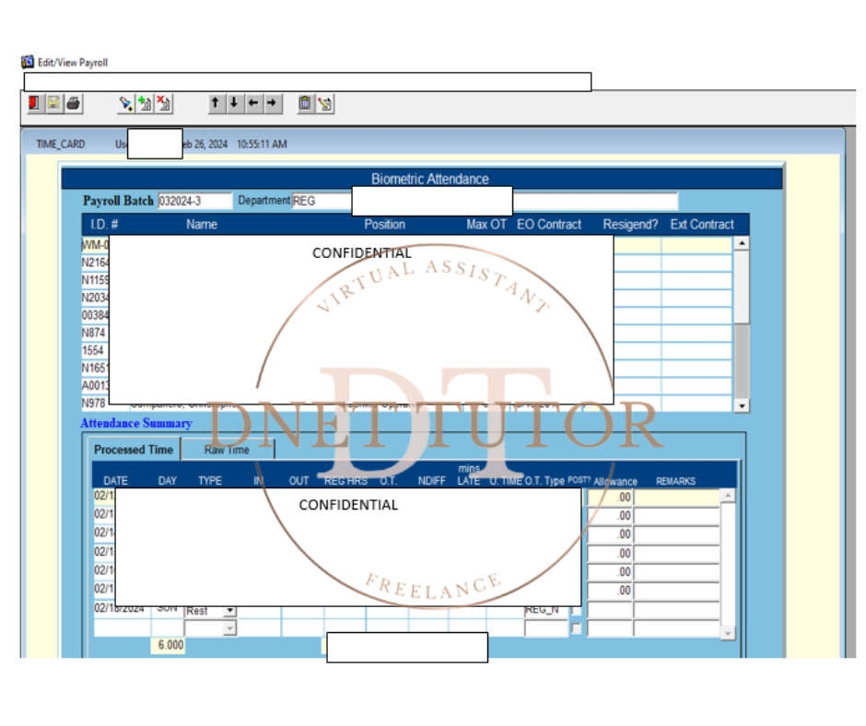Select employee ID N2164 row
This screenshot has height=726, width=866.
pos(95,263)
